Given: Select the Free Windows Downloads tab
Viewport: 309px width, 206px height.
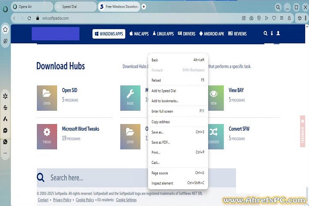Looking at the screenshot, I should pyautogui.click(x=119, y=7).
